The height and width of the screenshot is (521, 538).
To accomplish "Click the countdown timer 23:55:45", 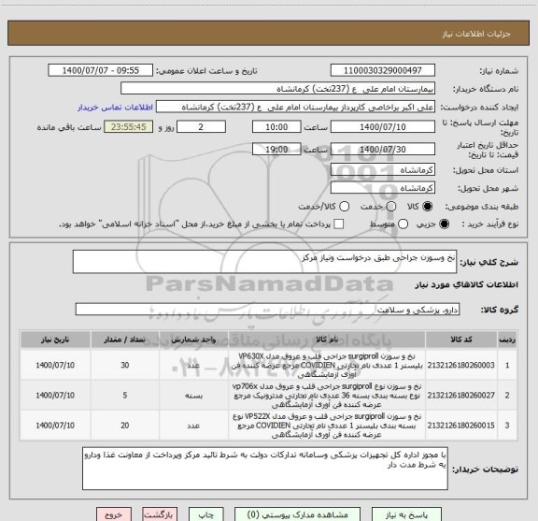I will pos(128,127).
